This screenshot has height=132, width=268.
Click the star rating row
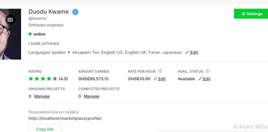[x=43, y=79]
